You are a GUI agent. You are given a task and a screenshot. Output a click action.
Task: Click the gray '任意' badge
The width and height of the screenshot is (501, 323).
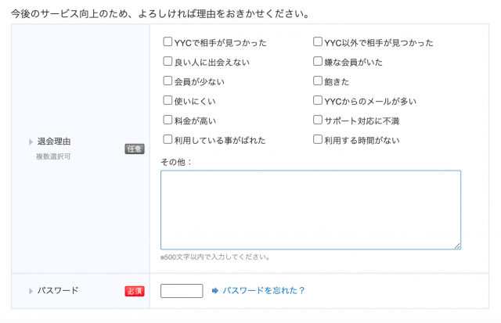pos(134,149)
